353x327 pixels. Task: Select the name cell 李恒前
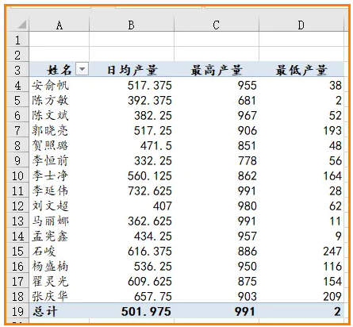point(59,160)
